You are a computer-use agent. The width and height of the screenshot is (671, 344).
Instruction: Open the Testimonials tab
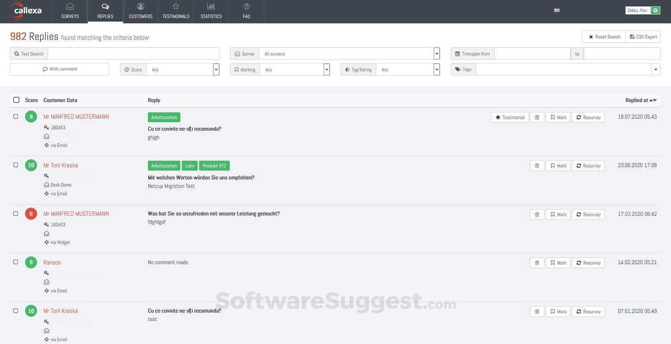(x=176, y=11)
